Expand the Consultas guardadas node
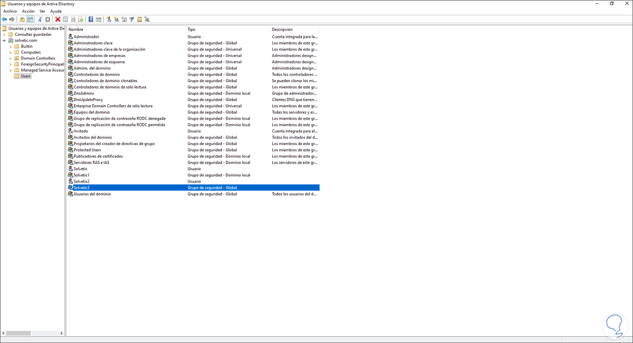 (x=4, y=34)
